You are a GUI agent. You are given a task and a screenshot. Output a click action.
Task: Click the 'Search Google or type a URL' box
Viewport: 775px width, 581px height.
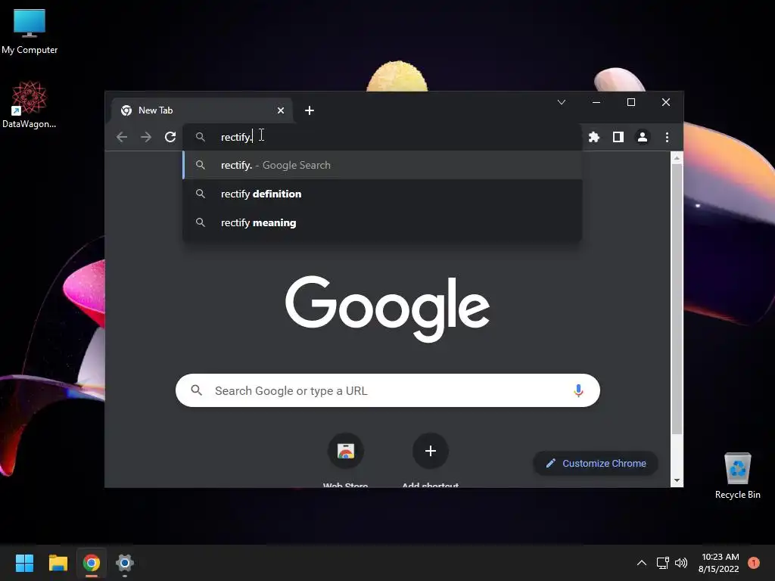pyautogui.click(x=387, y=390)
